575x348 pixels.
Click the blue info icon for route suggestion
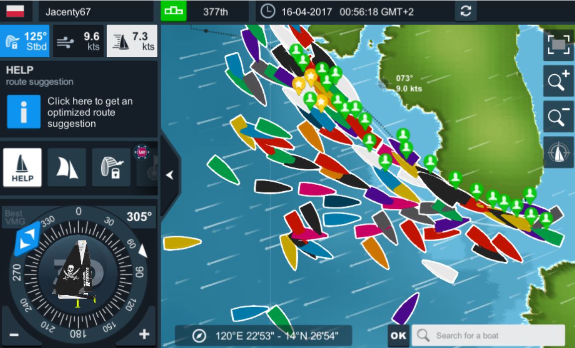click(24, 112)
